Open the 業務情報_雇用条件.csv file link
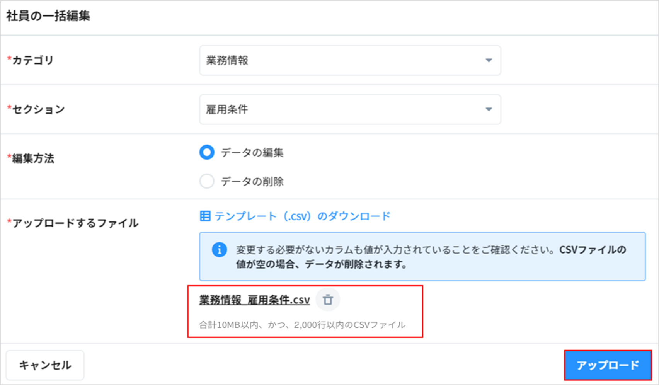 [254, 300]
